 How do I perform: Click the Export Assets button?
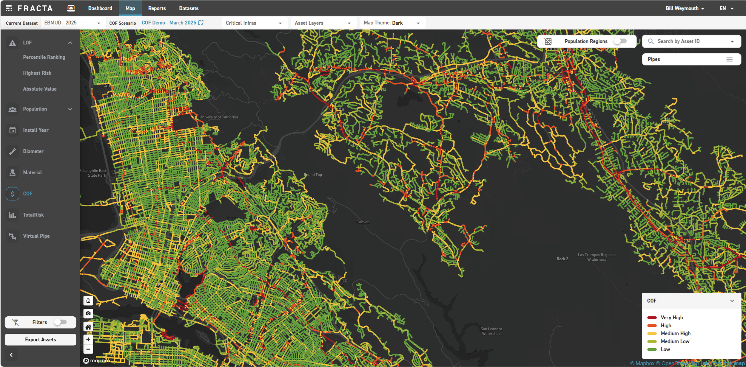pyautogui.click(x=41, y=340)
